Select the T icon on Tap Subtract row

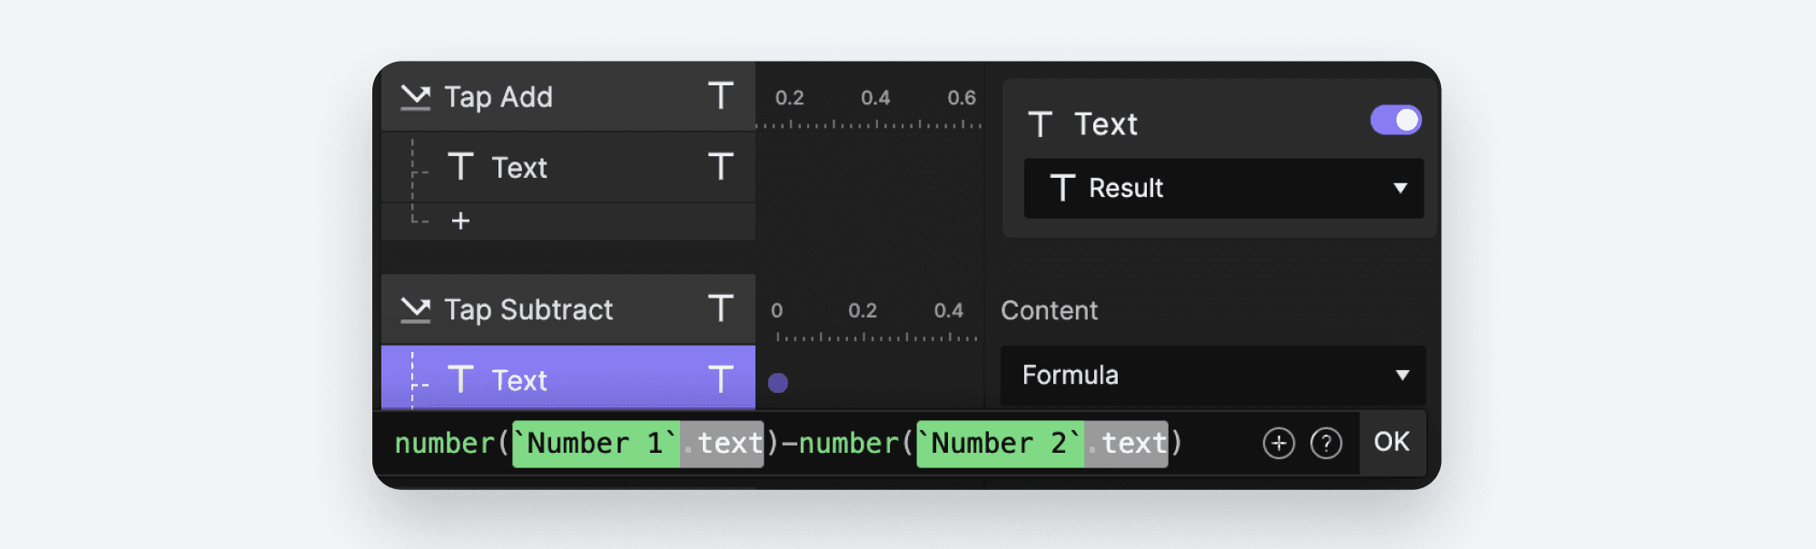click(x=720, y=309)
